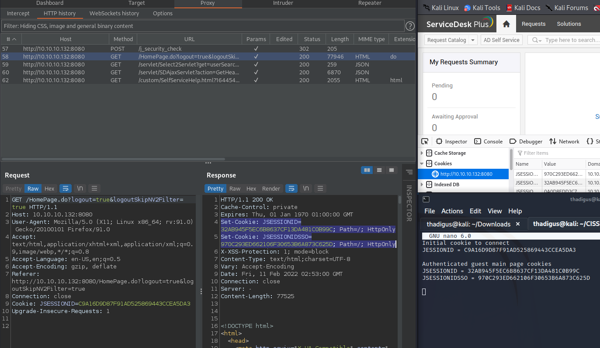Switch to Target tab in Burp
The image size is (600, 348).
(137, 3)
